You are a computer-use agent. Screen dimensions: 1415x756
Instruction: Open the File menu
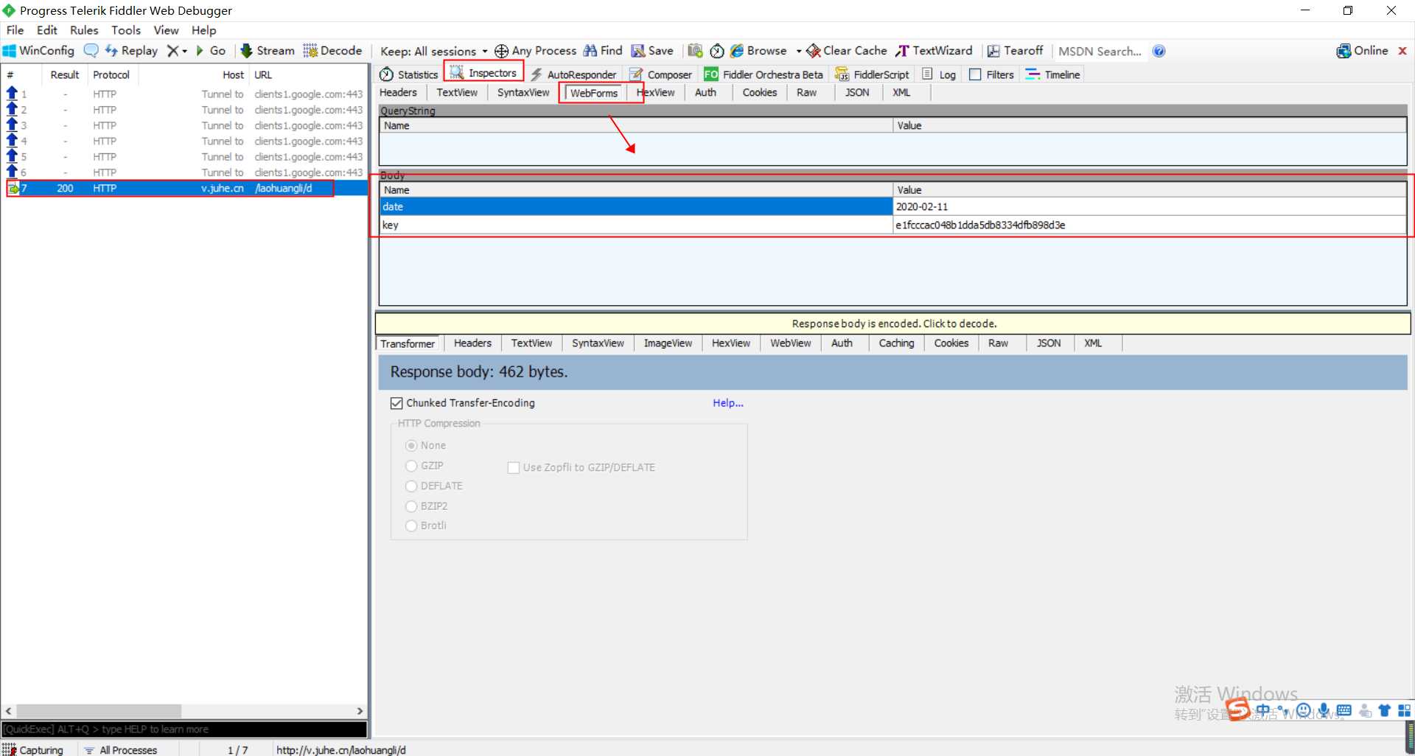point(15,30)
